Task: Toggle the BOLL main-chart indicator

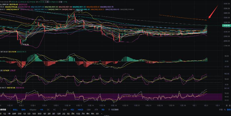Action: coord(15,110)
